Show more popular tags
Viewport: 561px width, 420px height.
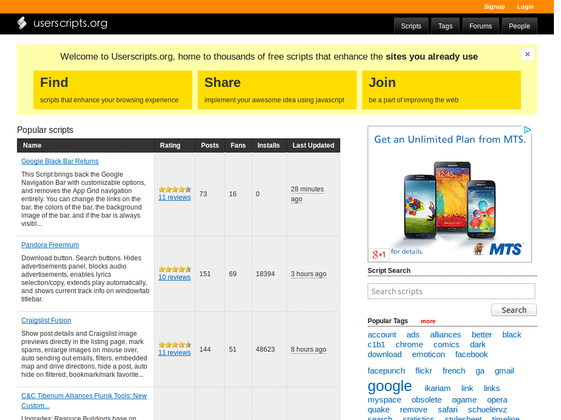[x=428, y=321]
